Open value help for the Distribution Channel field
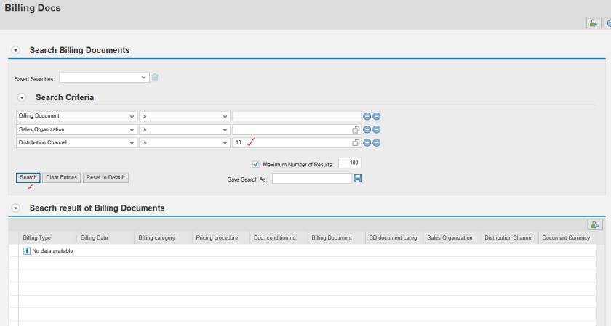 [x=356, y=143]
